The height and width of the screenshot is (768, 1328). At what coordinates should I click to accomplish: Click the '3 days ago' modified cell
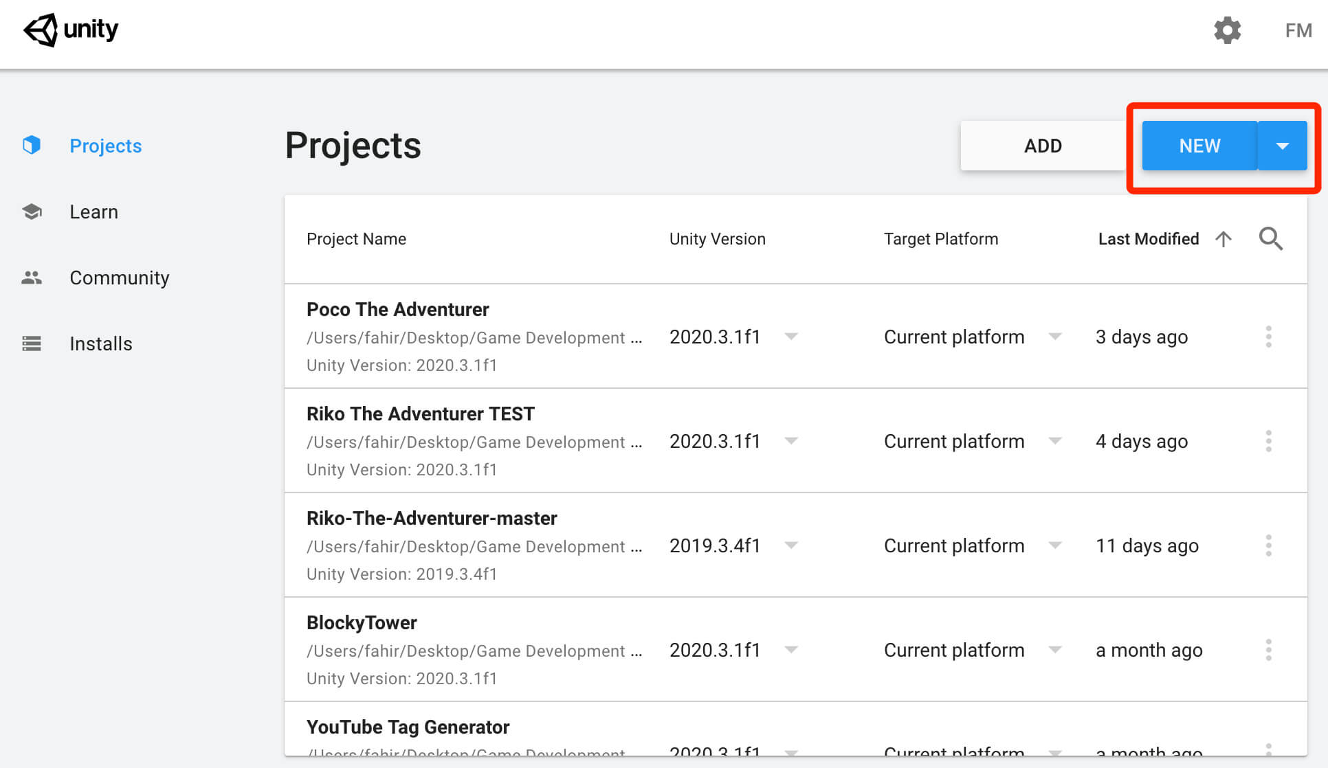(1142, 337)
